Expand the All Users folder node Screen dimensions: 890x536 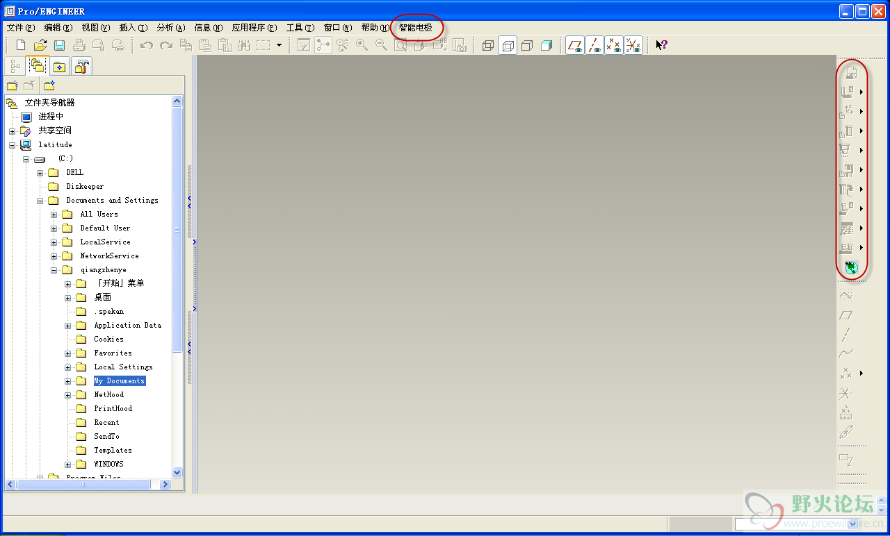54,215
